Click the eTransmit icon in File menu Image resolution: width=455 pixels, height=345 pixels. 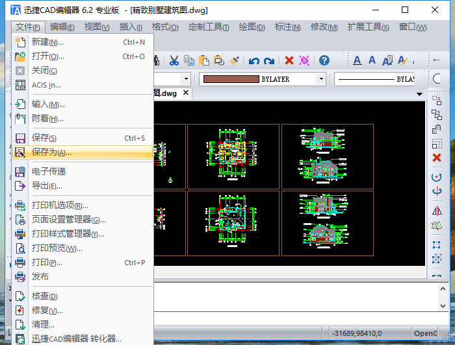coord(20,172)
